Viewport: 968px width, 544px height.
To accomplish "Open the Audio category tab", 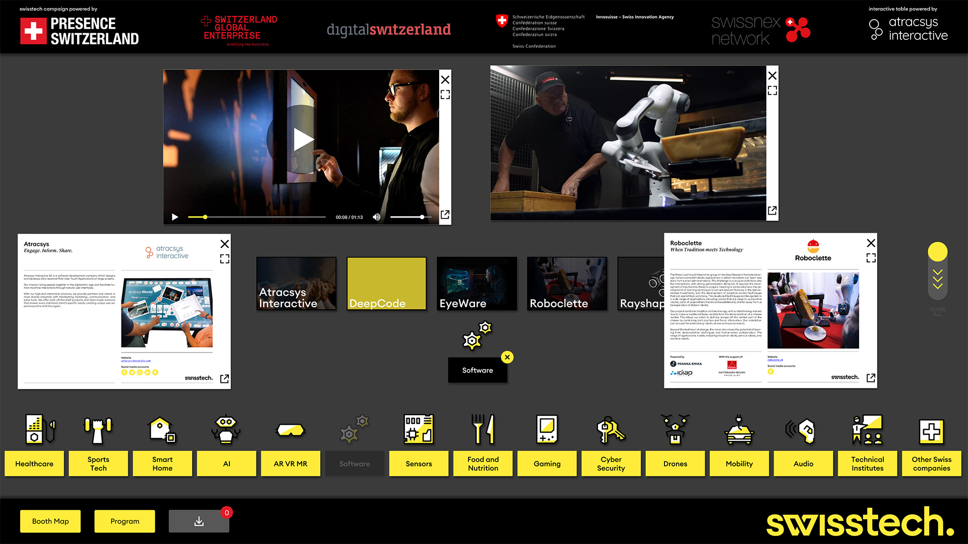I will (x=803, y=463).
